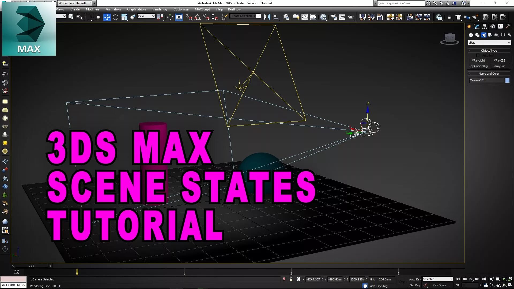Click the ViewCube in the viewport

[x=449, y=39]
